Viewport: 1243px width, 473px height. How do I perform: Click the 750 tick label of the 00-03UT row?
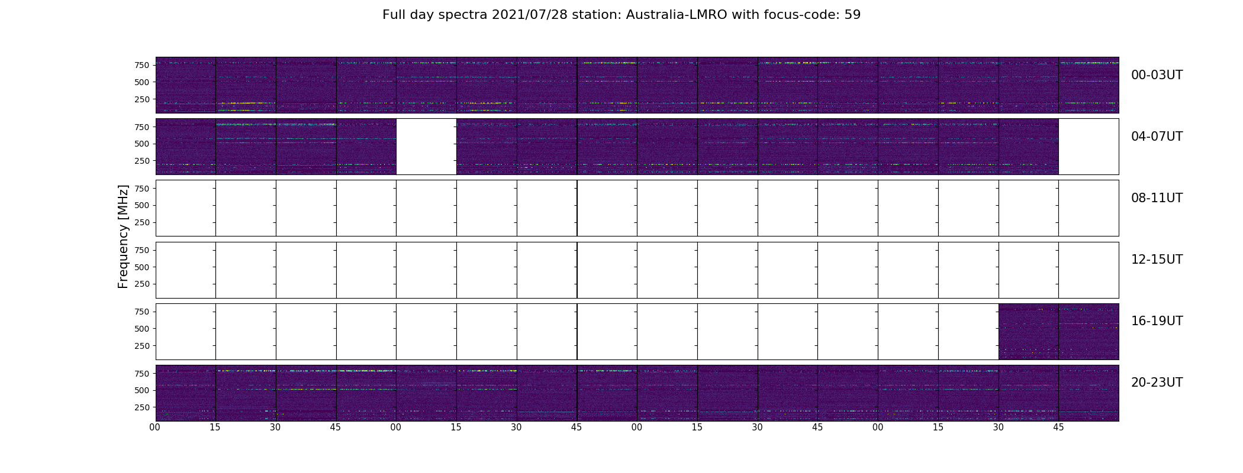pyautogui.click(x=141, y=65)
